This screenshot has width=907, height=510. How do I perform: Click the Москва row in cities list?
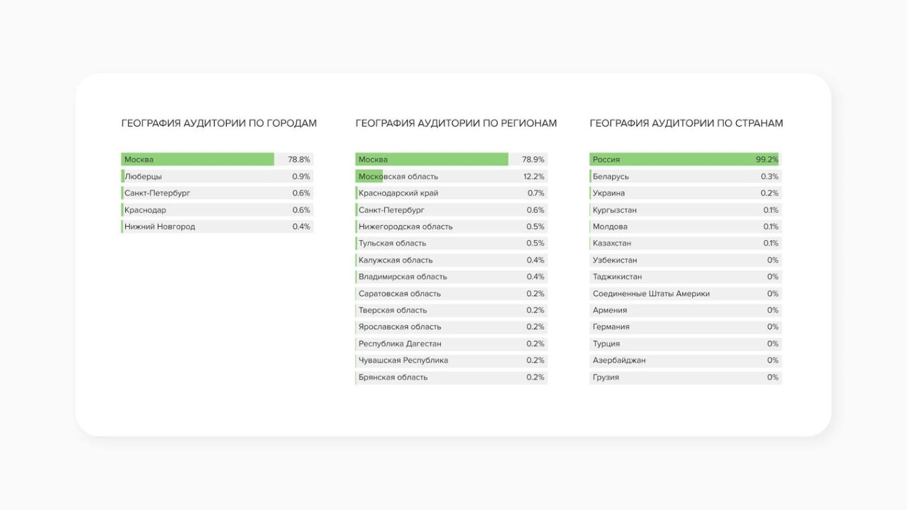point(217,159)
